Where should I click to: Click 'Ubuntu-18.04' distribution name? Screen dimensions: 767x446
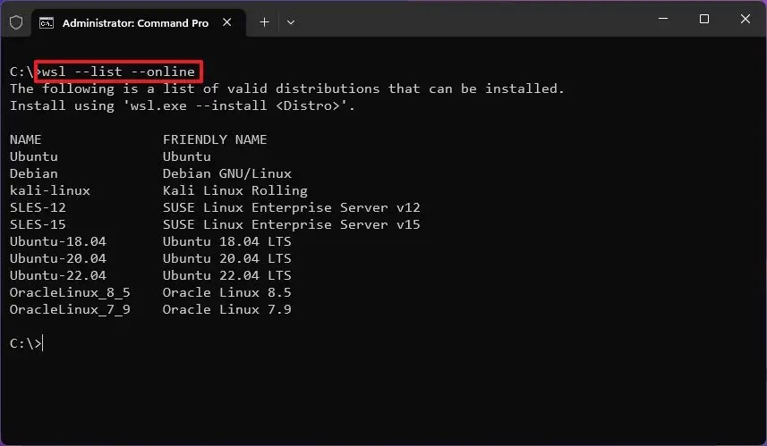57,241
